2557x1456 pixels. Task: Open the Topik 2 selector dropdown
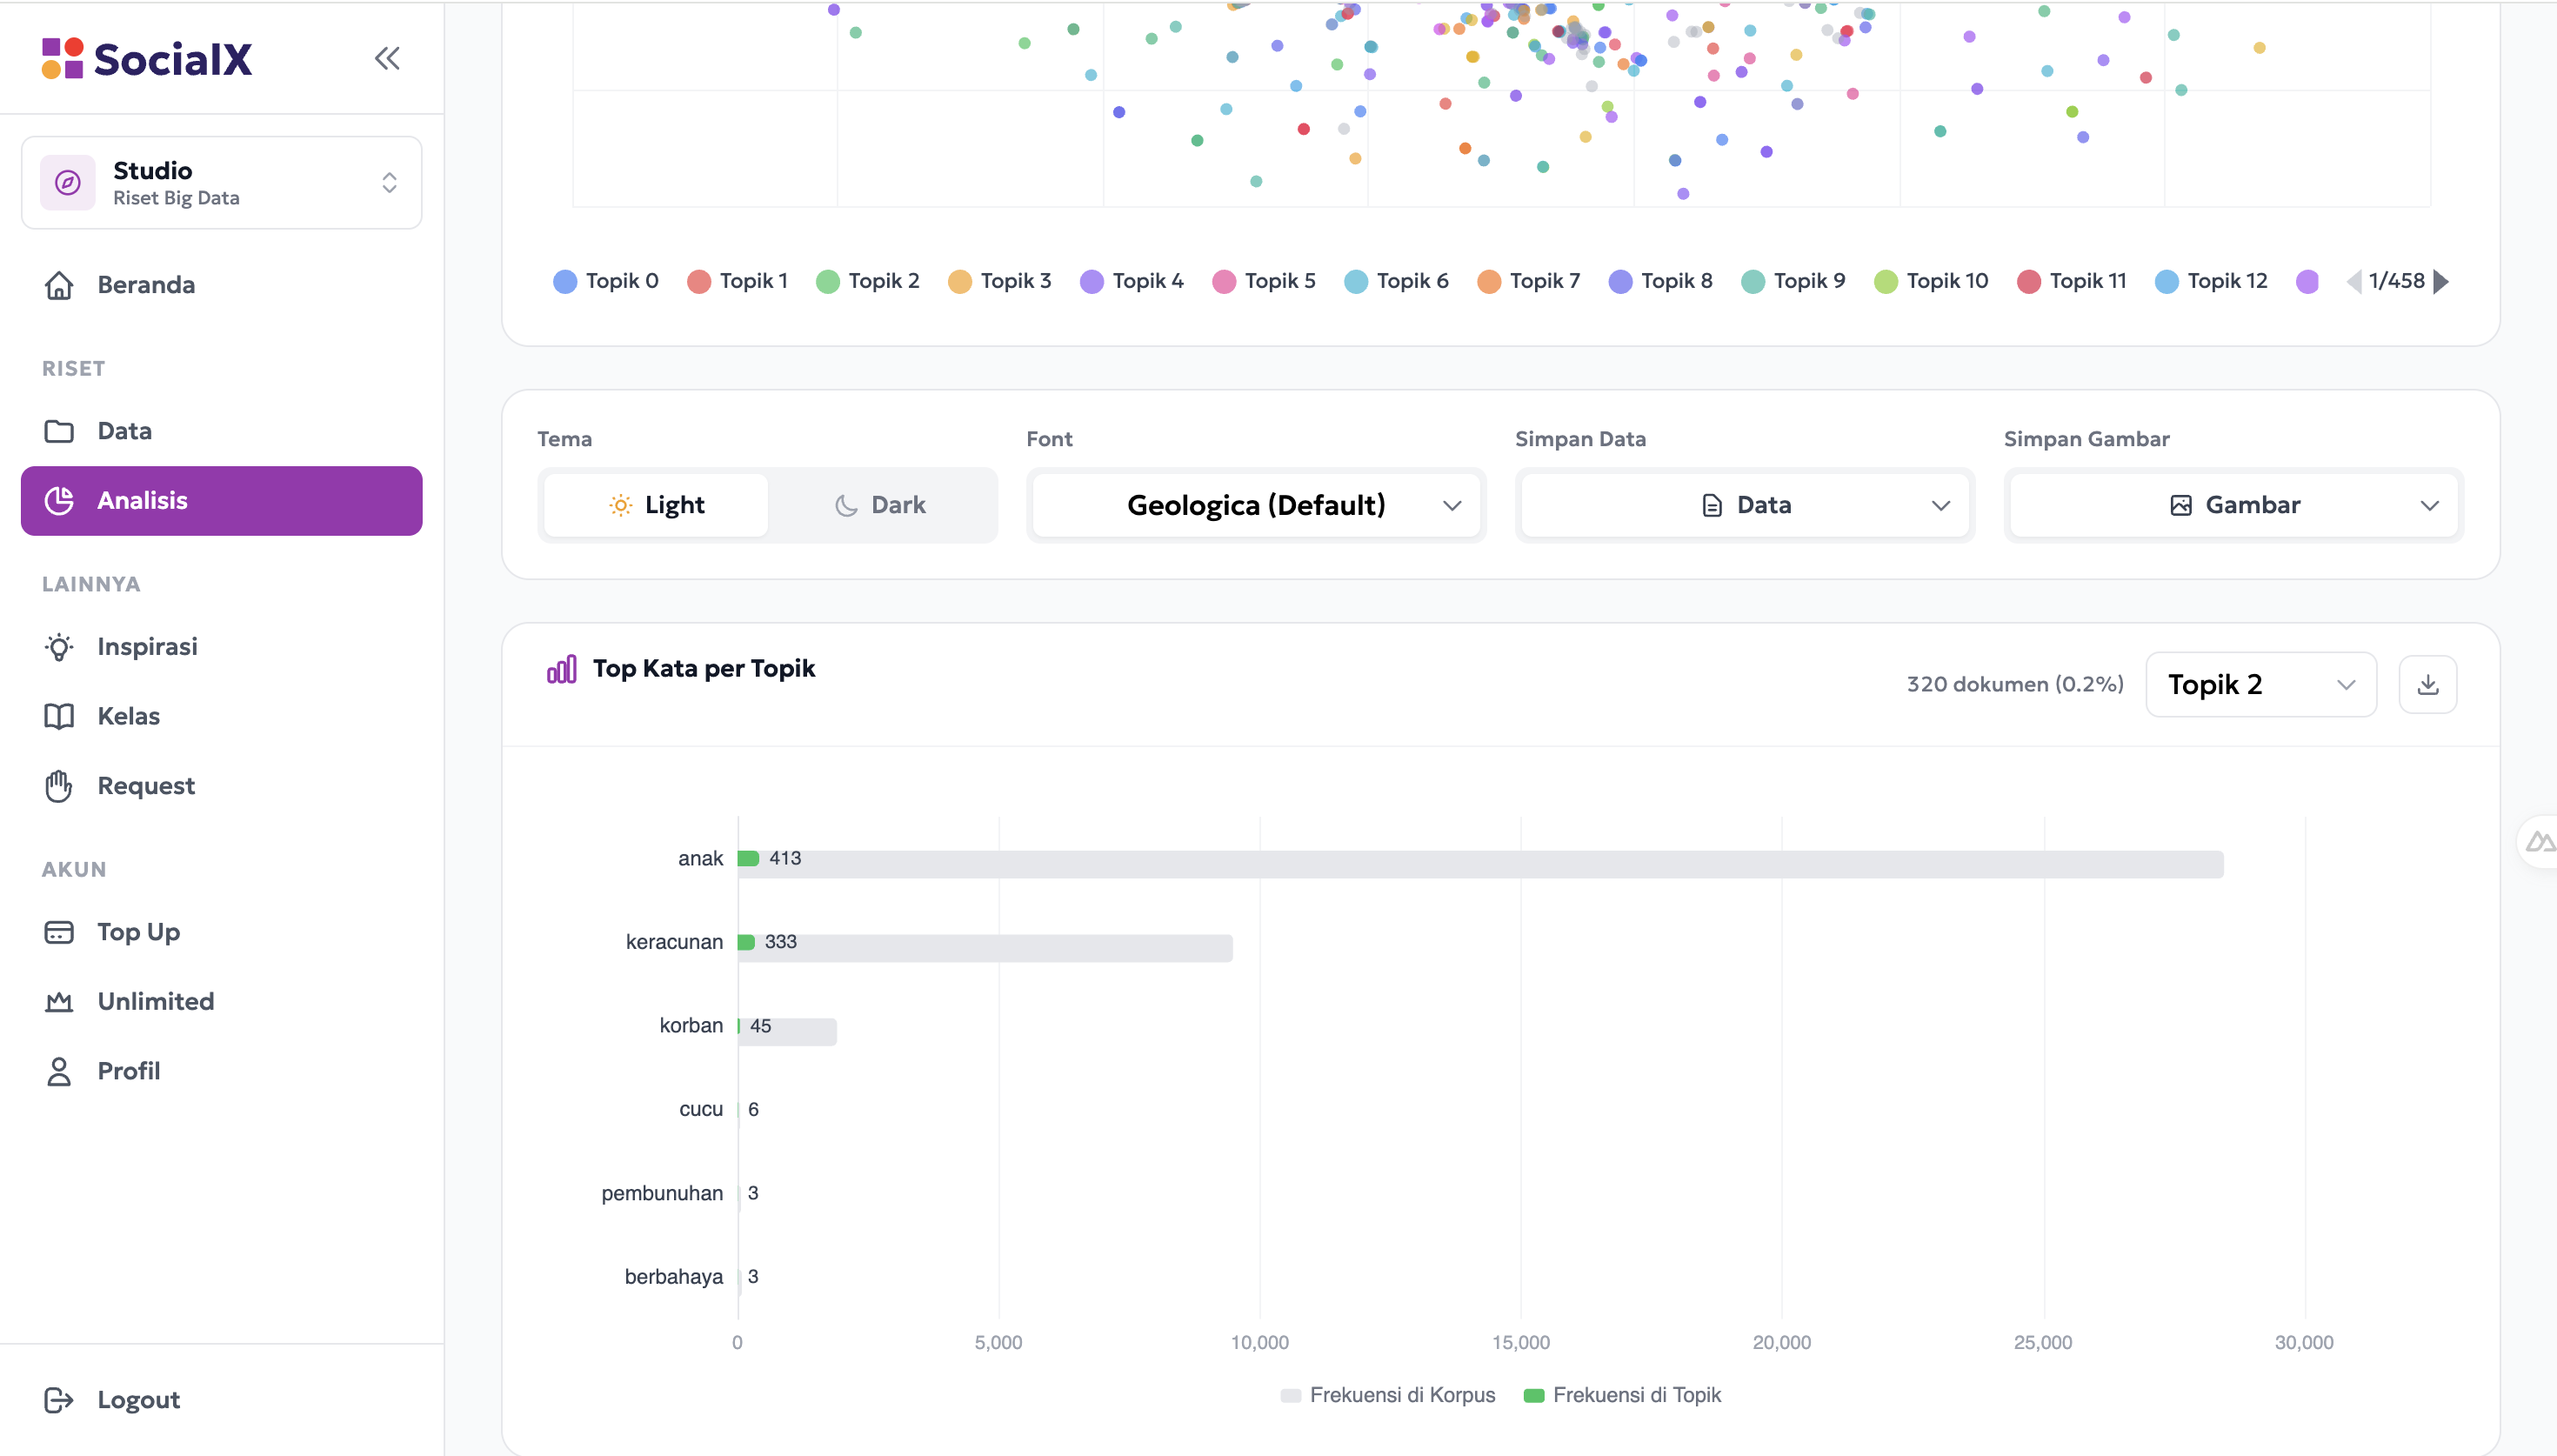pyautogui.click(x=2261, y=685)
